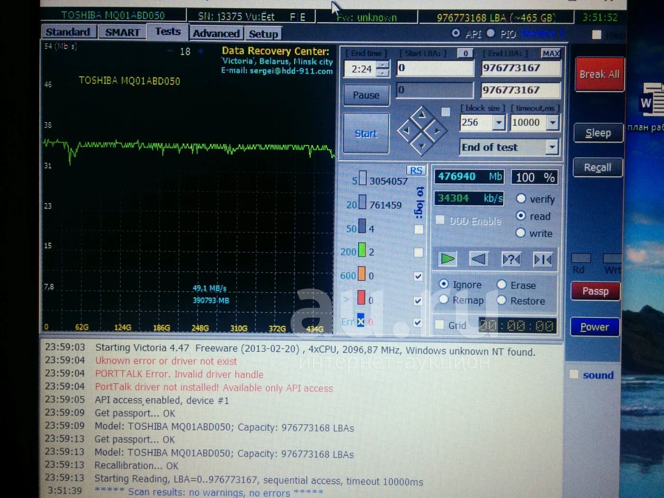Click the End LBA field 976773167
The width and height of the screenshot is (664, 498).
coord(521,68)
